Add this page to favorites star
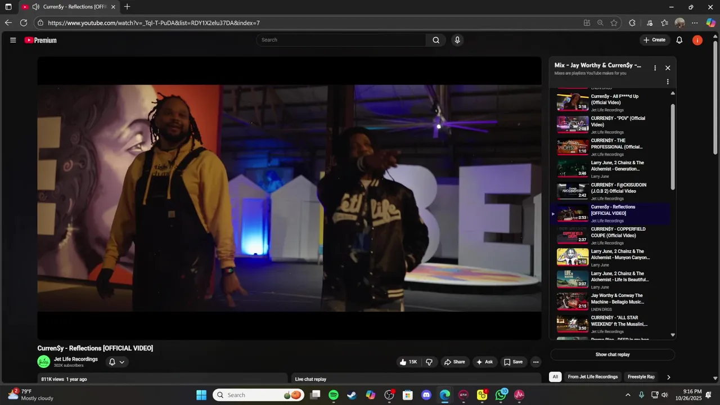The width and height of the screenshot is (720, 405). 614,22
